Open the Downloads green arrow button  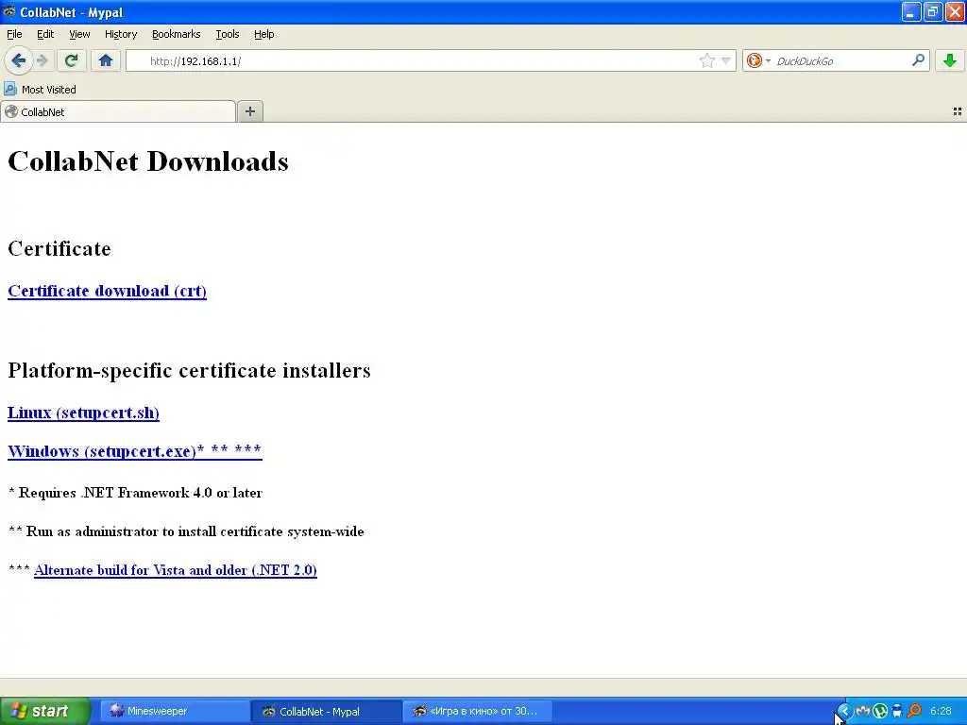point(950,60)
